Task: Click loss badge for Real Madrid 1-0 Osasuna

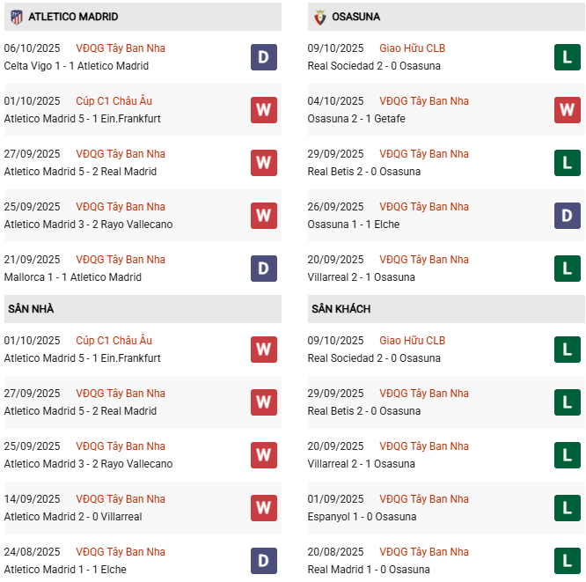Action: click(567, 561)
